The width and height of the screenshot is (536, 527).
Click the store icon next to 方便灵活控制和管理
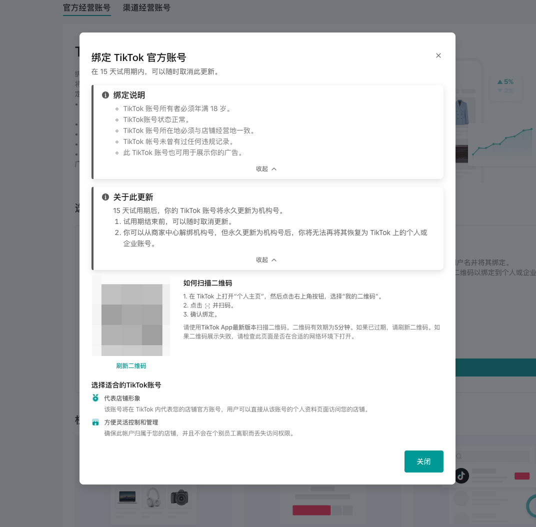point(95,422)
